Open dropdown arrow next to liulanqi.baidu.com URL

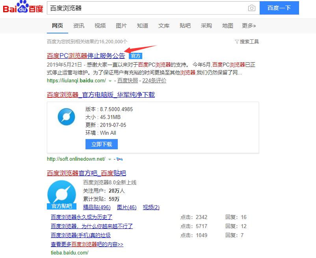tap(110, 81)
